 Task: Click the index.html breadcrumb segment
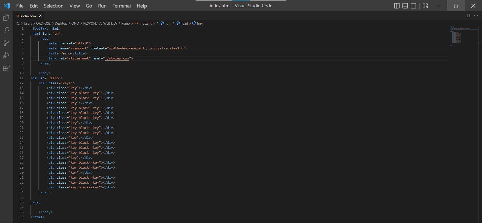point(145,23)
